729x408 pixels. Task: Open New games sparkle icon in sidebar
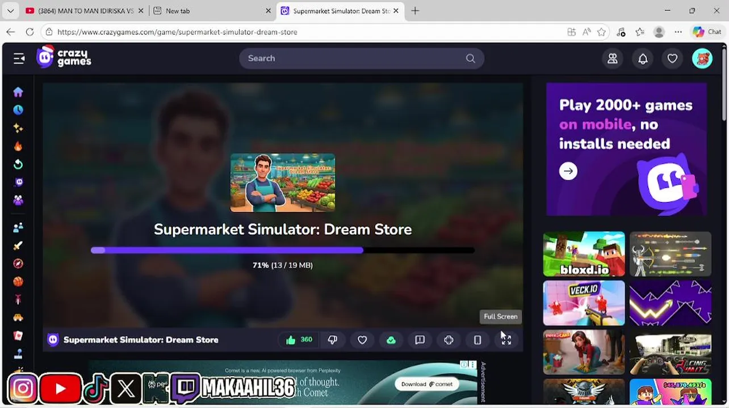(x=18, y=128)
